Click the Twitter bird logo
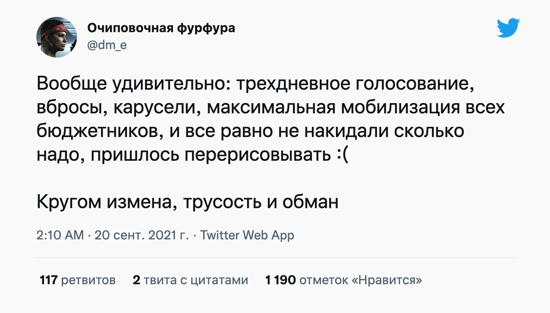550x313 pixels. coord(508,28)
